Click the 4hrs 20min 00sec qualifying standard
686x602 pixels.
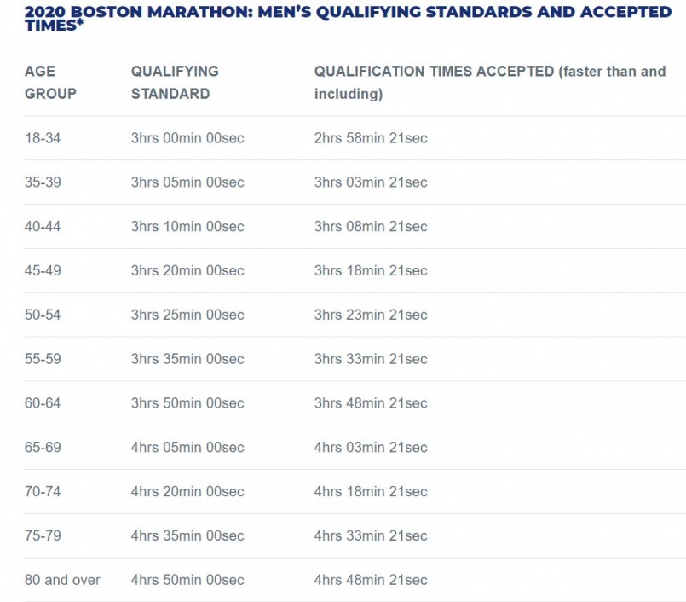tap(187, 492)
